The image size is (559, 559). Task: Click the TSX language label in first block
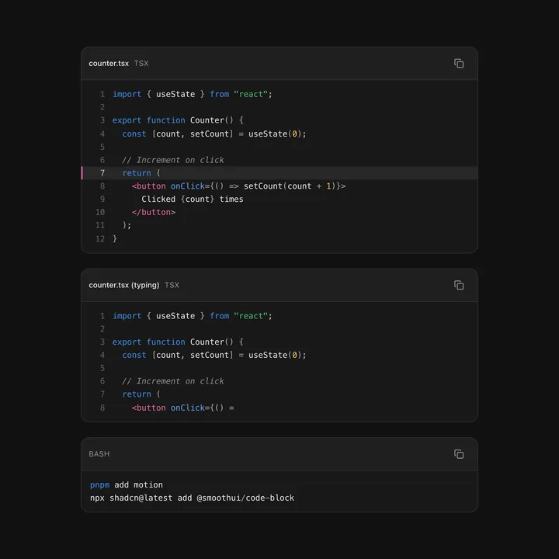[x=141, y=64]
